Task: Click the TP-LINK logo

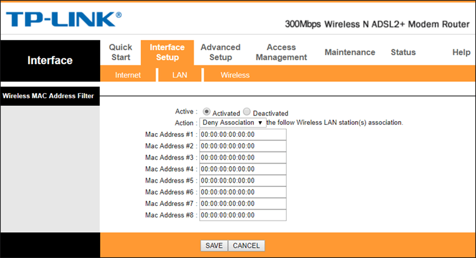Action: click(x=64, y=18)
